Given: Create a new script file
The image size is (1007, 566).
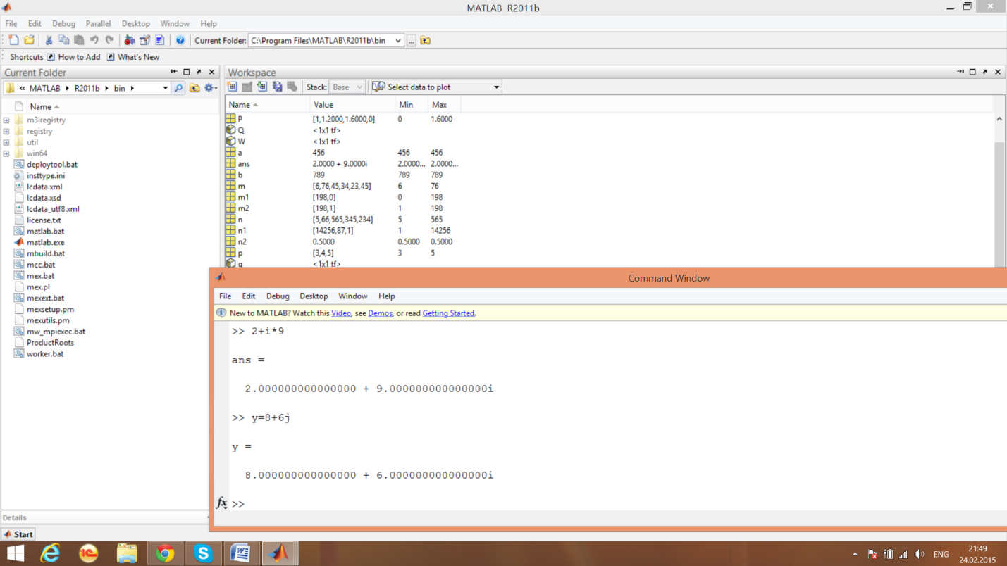Looking at the screenshot, I should click(x=13, y=40).
